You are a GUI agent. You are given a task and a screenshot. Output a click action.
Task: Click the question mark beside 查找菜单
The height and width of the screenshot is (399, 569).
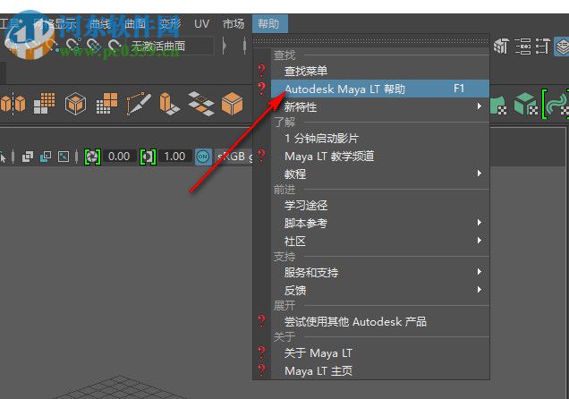(x=261, y=70)
